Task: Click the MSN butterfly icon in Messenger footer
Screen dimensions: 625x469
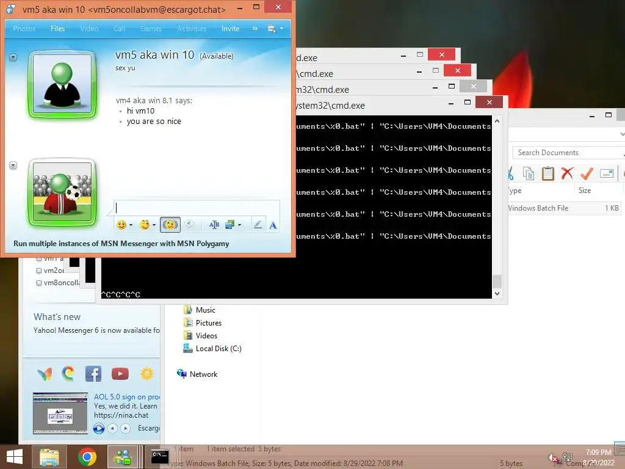Action: pyautogui.click(x=45, y=374)
